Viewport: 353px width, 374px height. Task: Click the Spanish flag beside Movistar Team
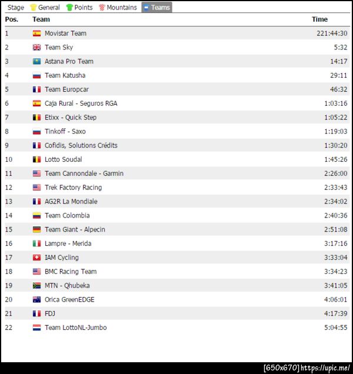[36, 34]
